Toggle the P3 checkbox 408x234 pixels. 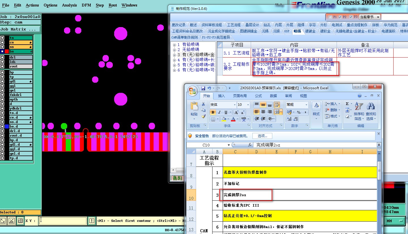click(351, 17)
